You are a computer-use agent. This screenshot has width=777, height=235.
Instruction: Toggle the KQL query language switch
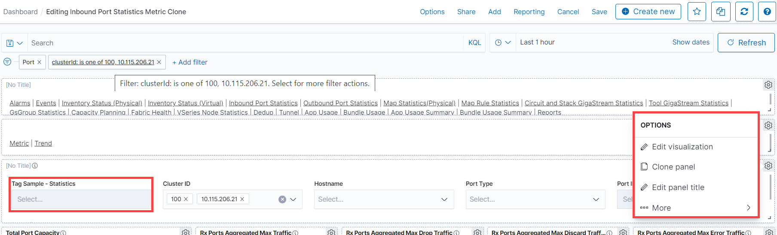pos(474,43)
